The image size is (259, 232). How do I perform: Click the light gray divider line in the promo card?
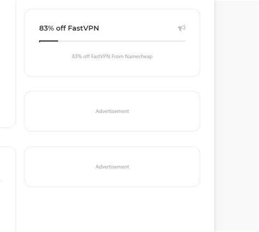point(122,41)
